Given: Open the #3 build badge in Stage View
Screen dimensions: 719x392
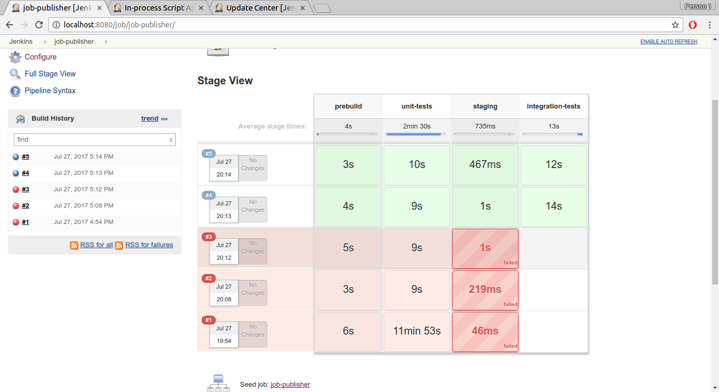Looking at the screenshot, I should click(209, 237).
